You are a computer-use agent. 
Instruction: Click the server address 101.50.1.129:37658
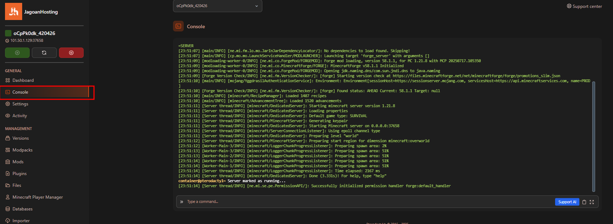point(27,40)
